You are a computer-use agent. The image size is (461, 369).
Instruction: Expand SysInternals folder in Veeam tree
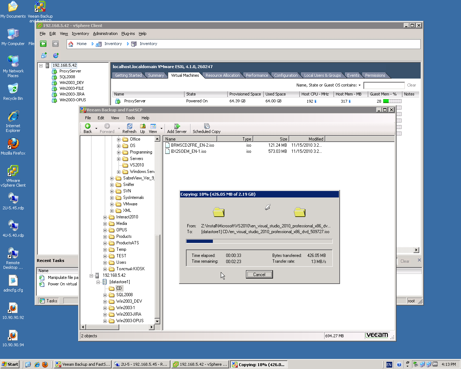coord(112,198)
